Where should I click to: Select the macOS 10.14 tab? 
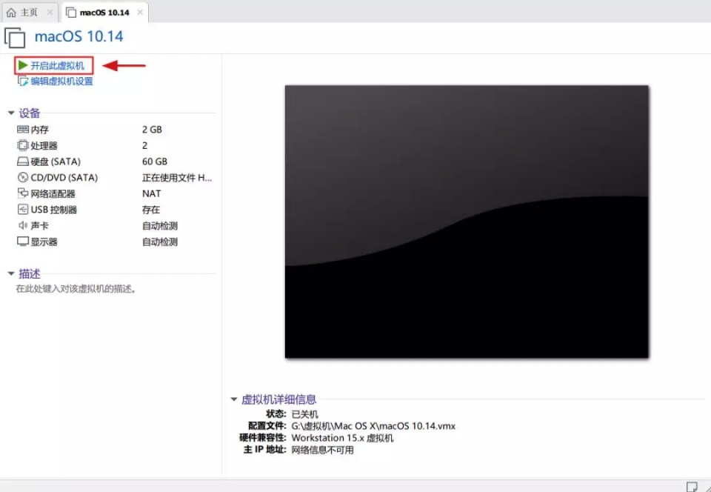(x=104, y=13)
